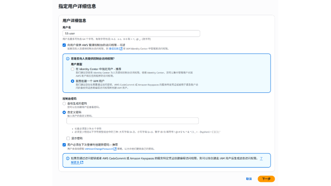The image size is (331, 186).
Task: Click the custom password input field
Action: (126, 121)
